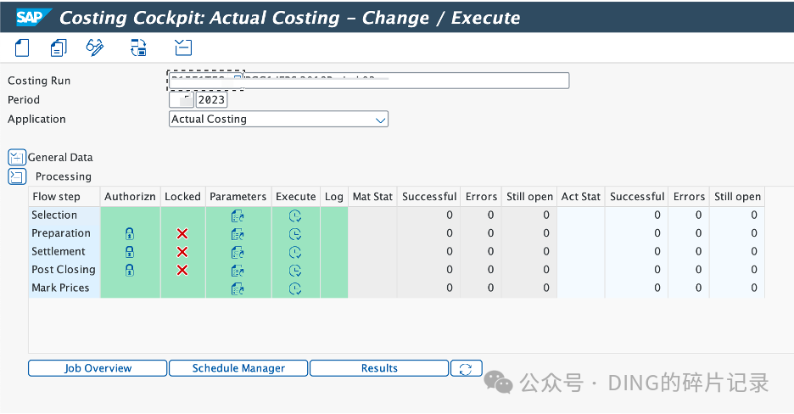The height and width of the screenshot is (414, 794).
Task: Click the Display/Change glasses-pencil toolbar icon
Action: point(95,48)
